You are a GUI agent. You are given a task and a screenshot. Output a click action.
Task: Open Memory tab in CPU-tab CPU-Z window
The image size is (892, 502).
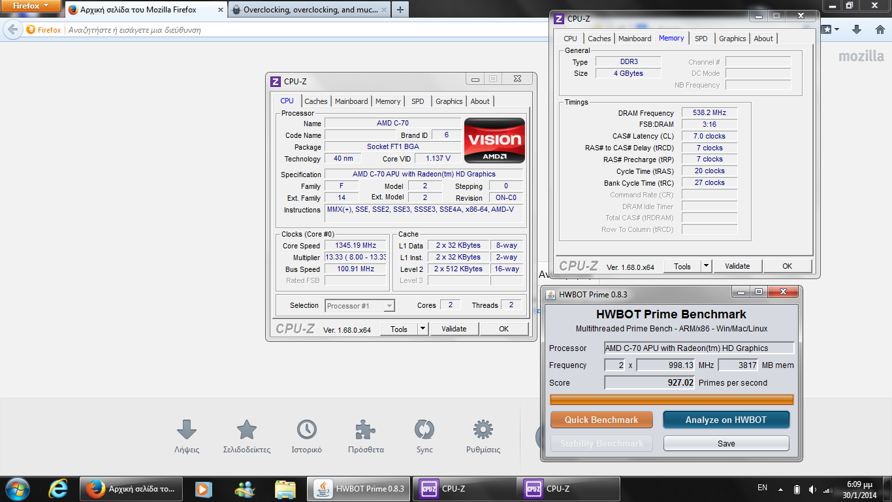pyautogui.click(x=388, y=101)
